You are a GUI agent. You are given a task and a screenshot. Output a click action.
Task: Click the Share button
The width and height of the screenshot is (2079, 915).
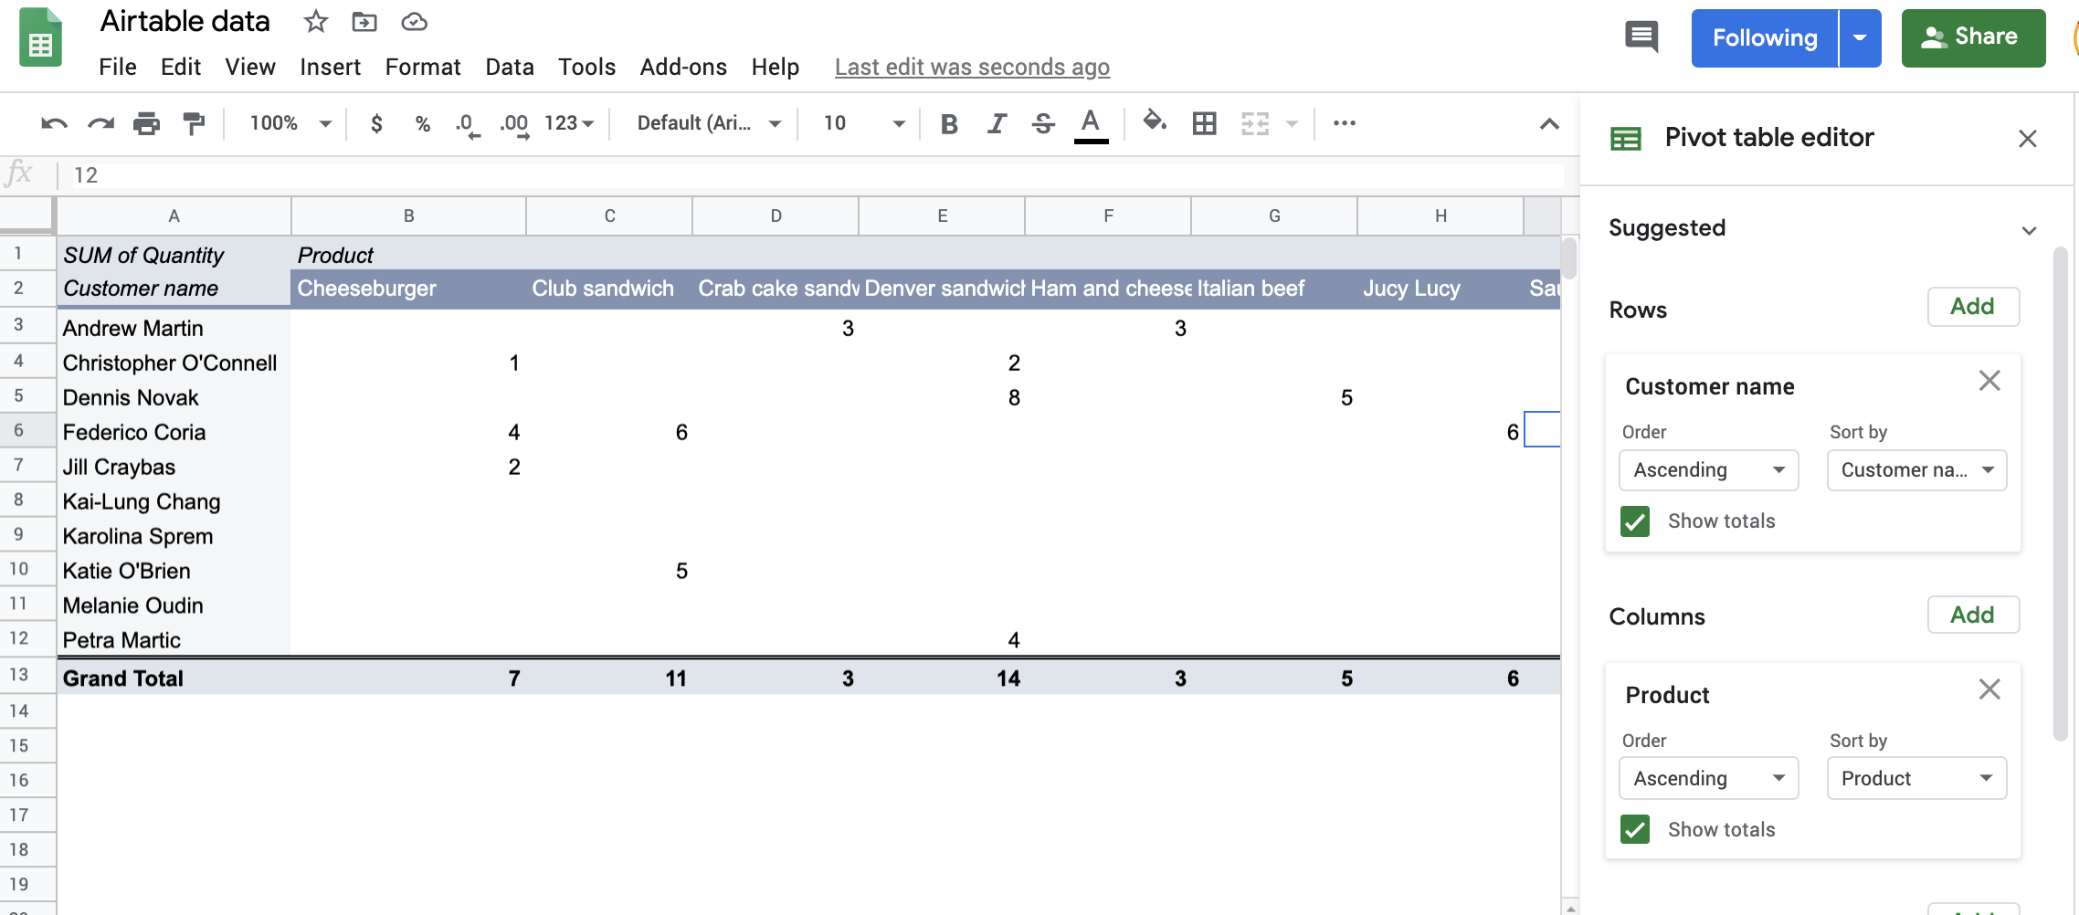click(1972, 37)
